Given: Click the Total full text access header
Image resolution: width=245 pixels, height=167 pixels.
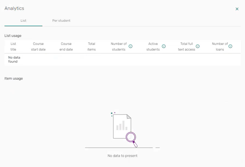Looking at the screenshot, I should (187, 47).
